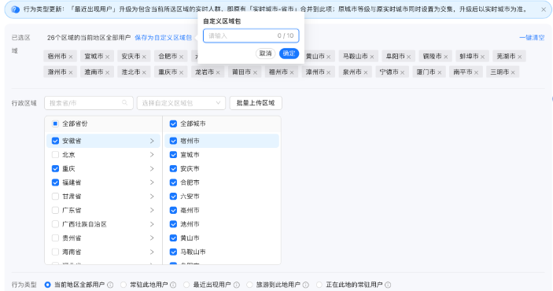This screenshot has height=291, width=553.
Task: Click 取消 in the 自定义区域包 popup
Action: [x=265, y=53]
